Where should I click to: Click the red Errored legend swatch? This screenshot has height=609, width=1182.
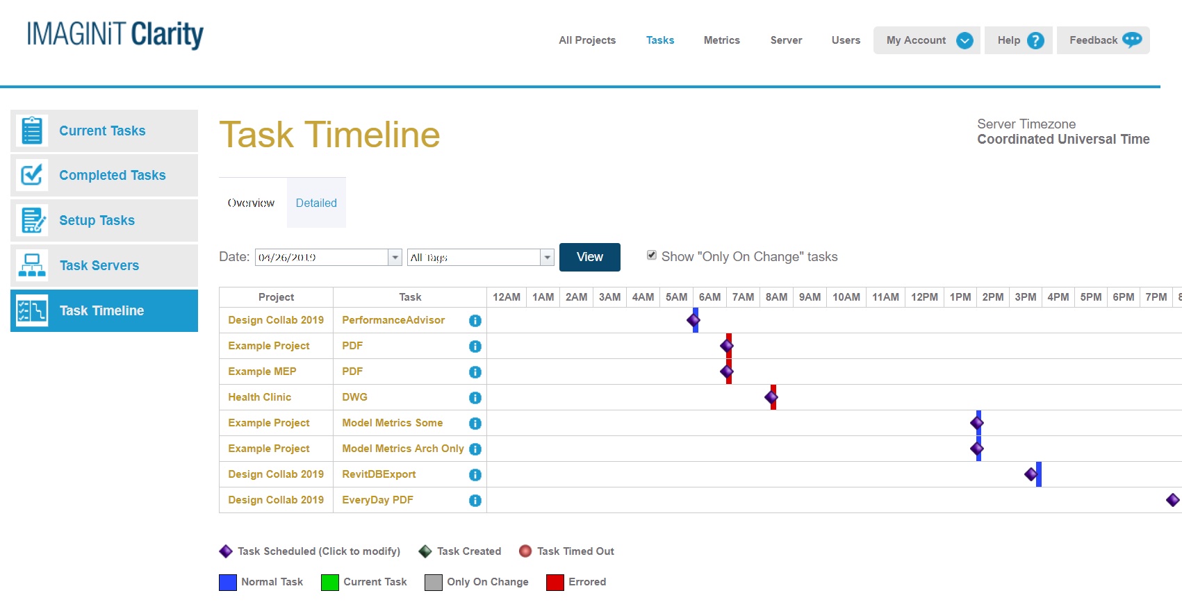(x=555, y=583)
